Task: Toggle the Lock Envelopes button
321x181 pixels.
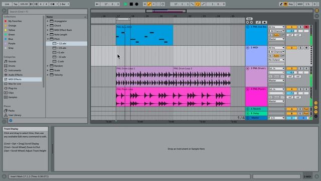Action: (264, 22)
